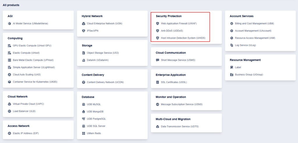Open Elastic Compute (UHost) product
Screen dimensions: 298x143
(26, 53)
